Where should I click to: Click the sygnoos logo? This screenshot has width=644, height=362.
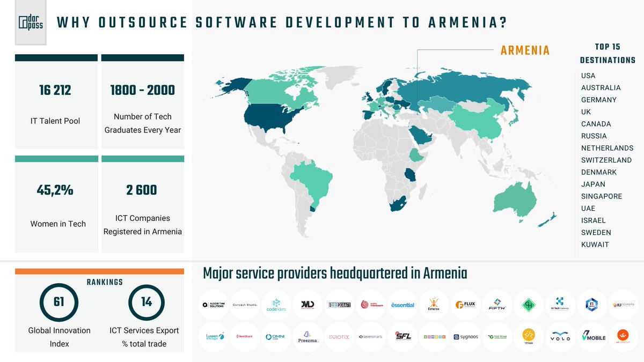pos(466,337)
